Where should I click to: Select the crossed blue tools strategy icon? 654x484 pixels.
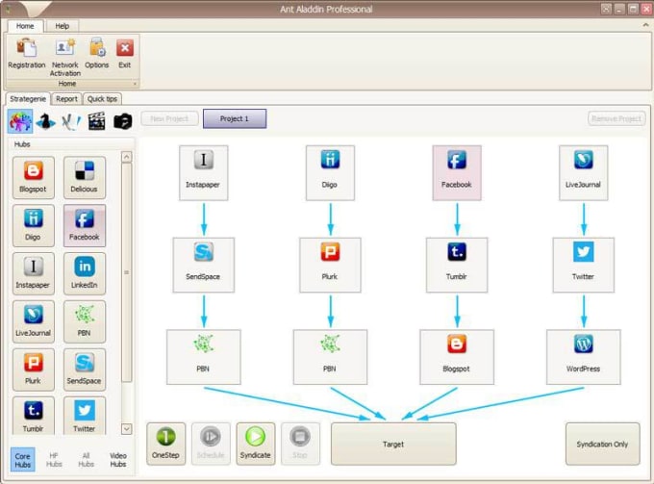point(71,121)
